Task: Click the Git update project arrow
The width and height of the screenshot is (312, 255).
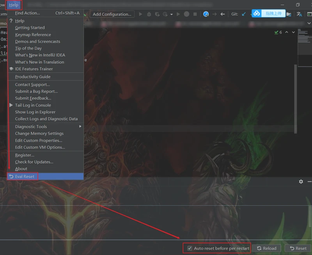Action: coord(243,14)
